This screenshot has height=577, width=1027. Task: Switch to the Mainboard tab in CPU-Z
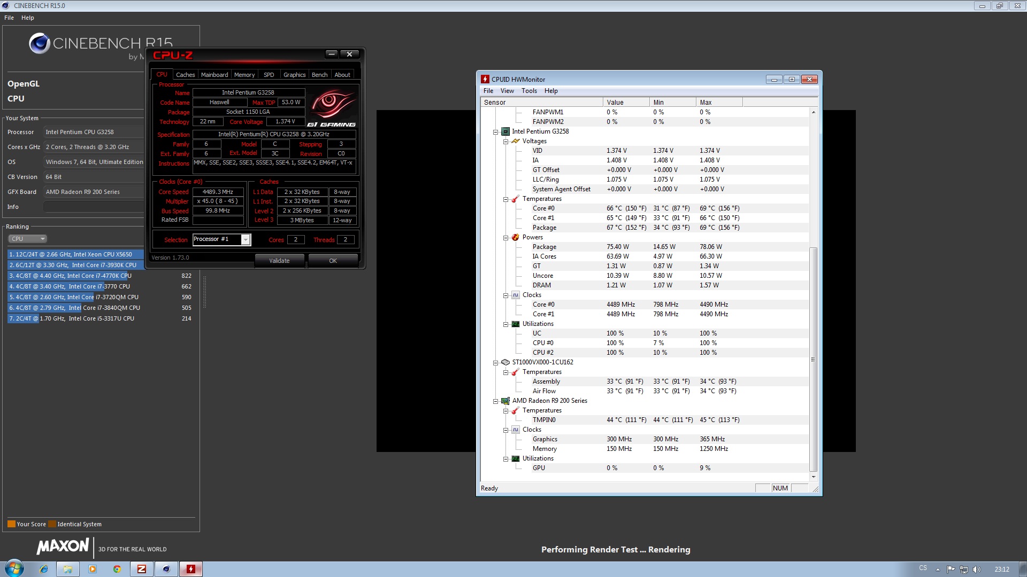pyautogui.click(x=214, y=75)
